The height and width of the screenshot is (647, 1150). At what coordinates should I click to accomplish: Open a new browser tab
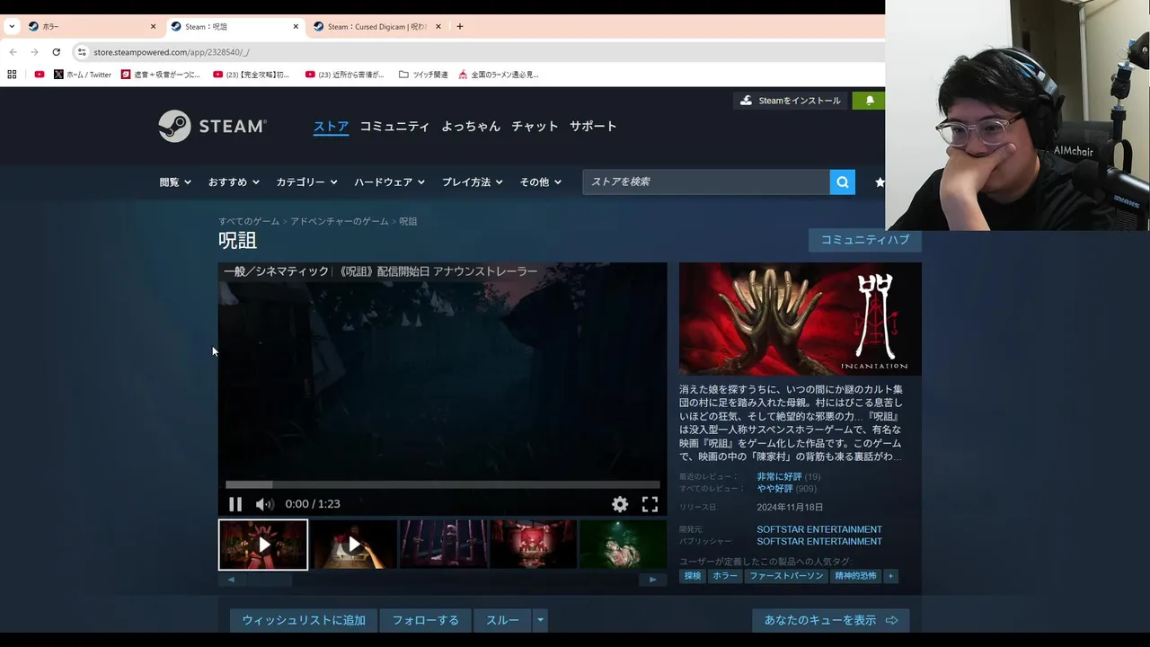460,26
